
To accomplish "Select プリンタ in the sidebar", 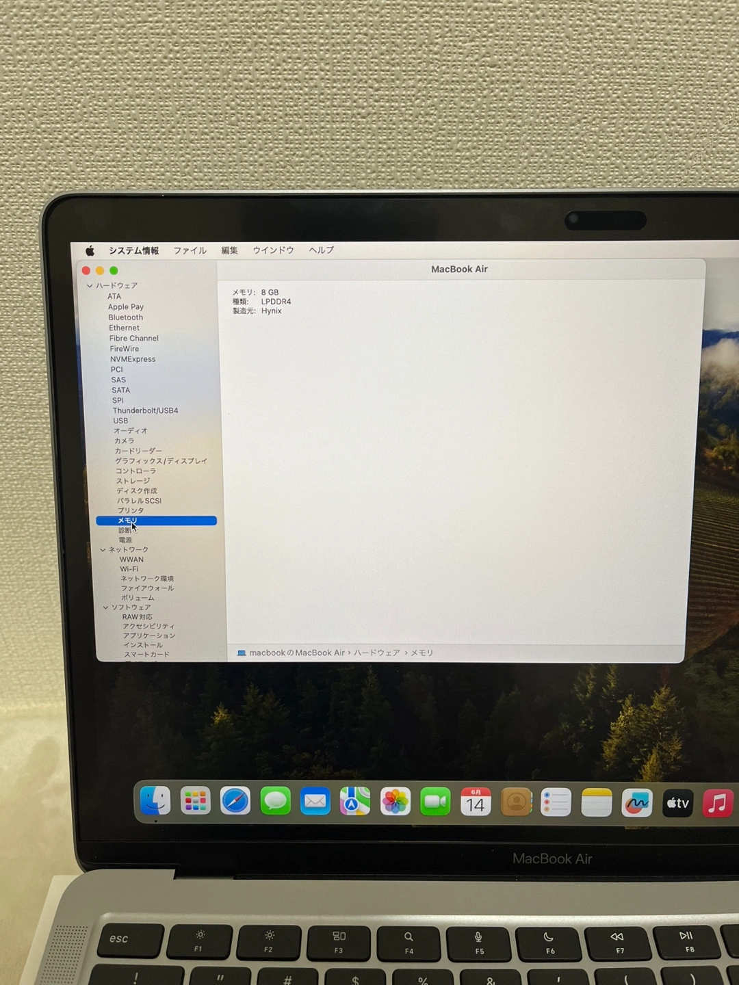I will tap(131, 510).
